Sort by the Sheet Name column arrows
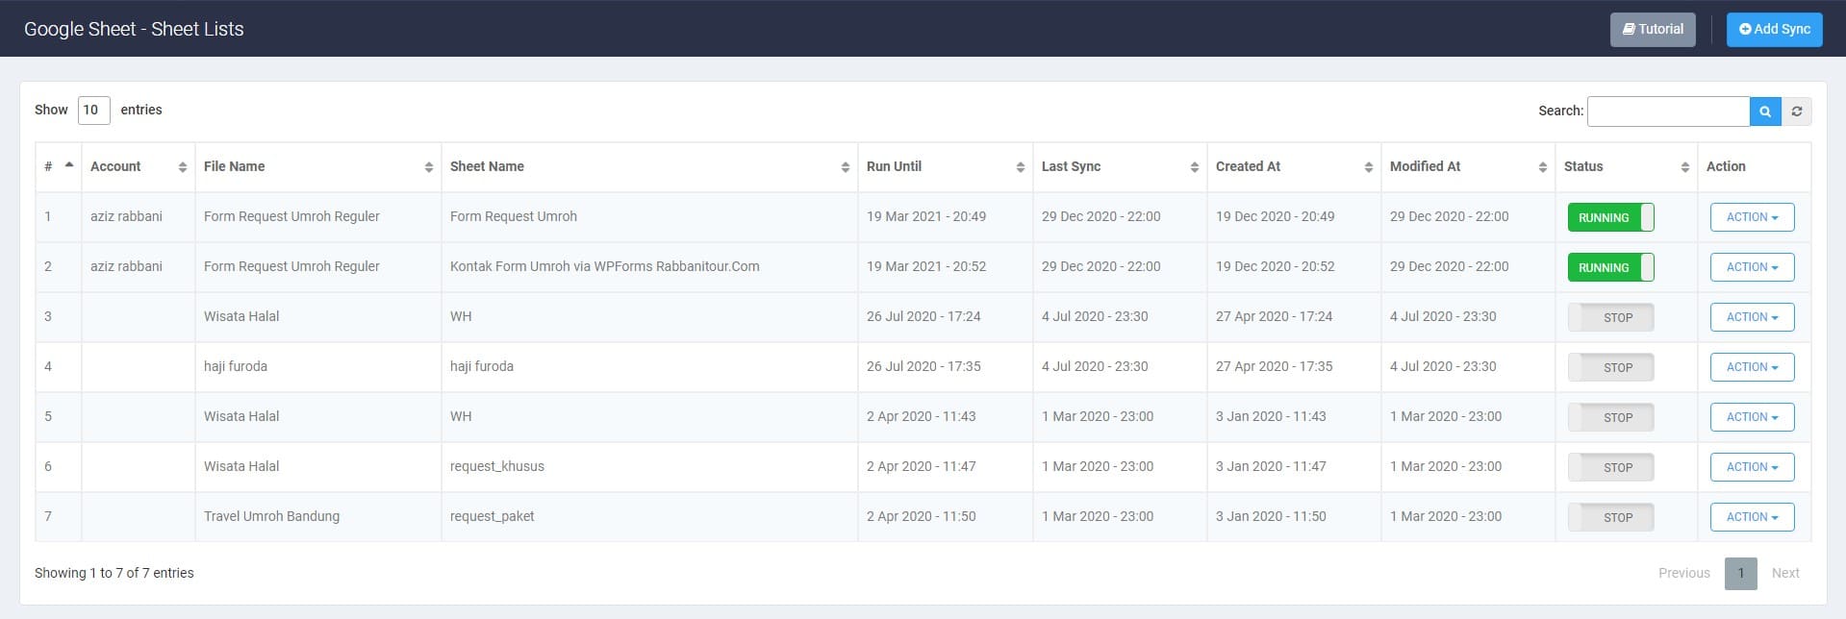 point(846,167)
